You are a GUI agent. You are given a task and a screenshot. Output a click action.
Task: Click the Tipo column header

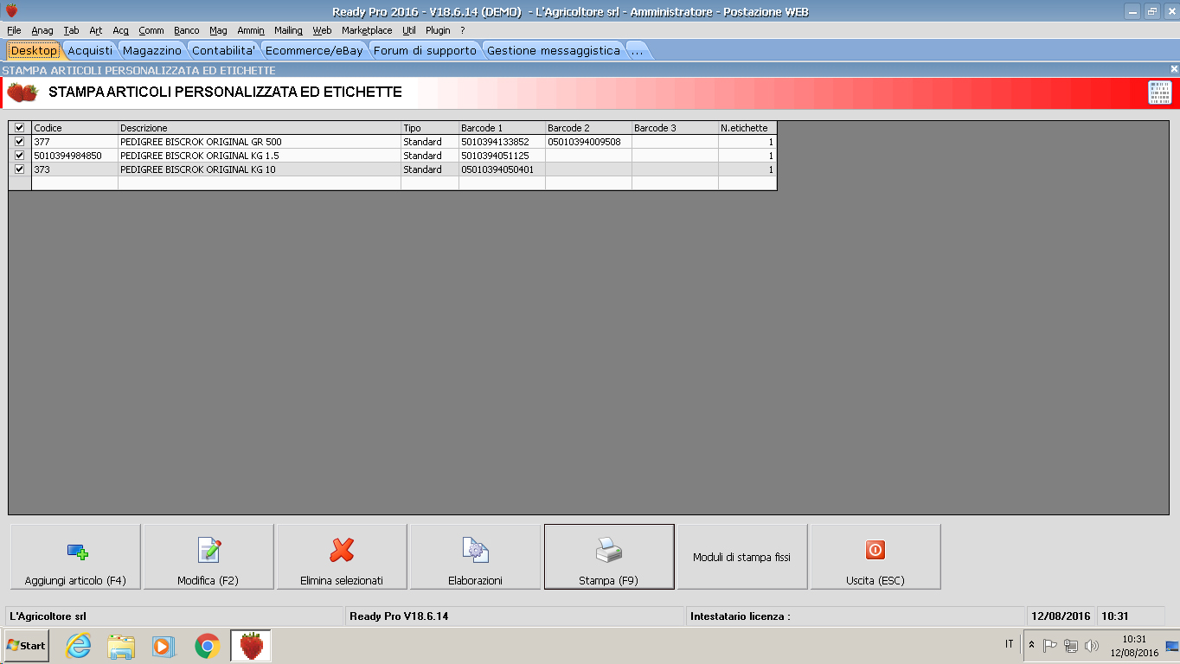(x=430, y=128)
